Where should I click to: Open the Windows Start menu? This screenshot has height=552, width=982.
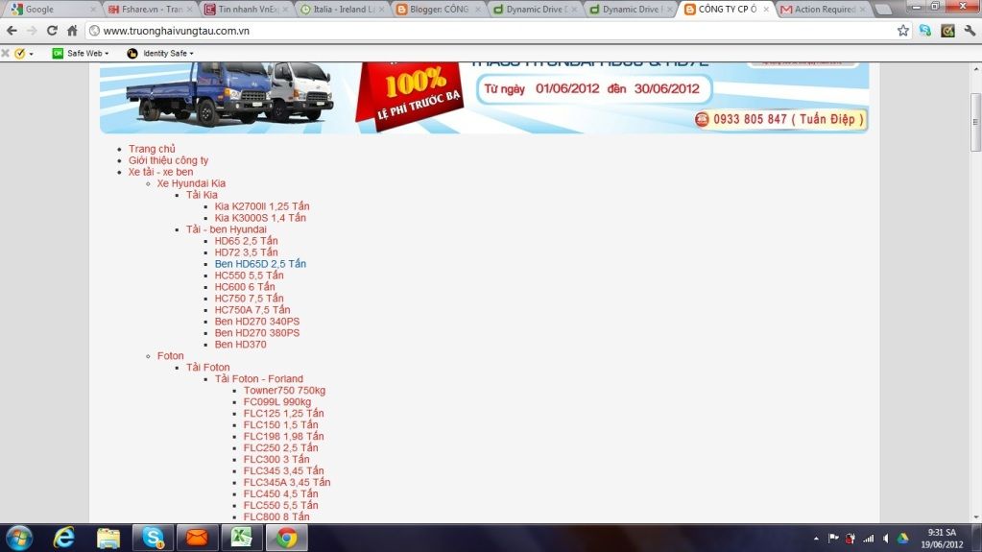point(19,538)
